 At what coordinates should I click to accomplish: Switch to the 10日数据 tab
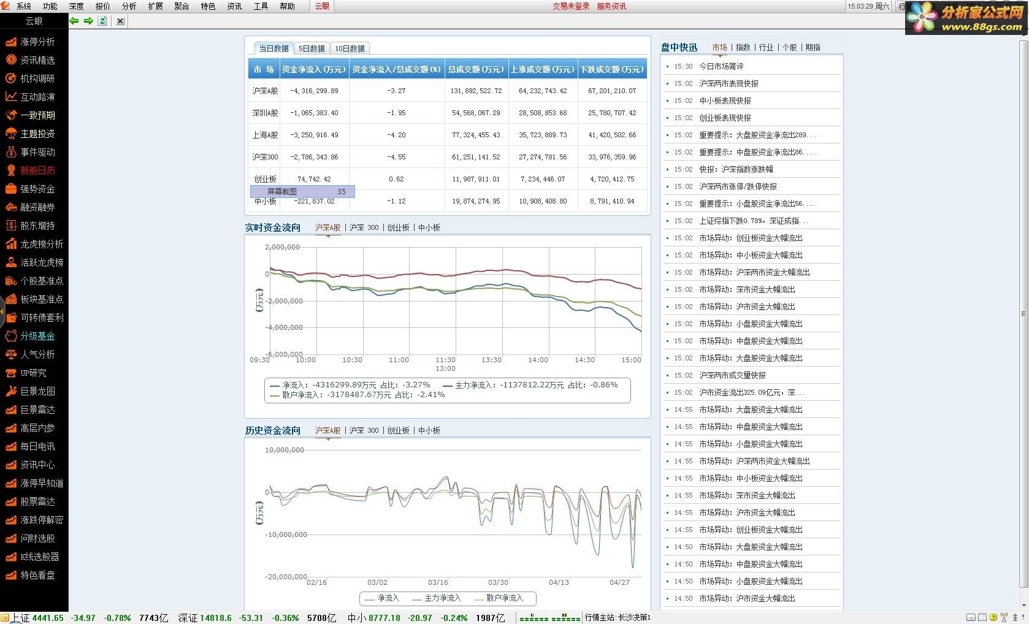pos(350,48)
